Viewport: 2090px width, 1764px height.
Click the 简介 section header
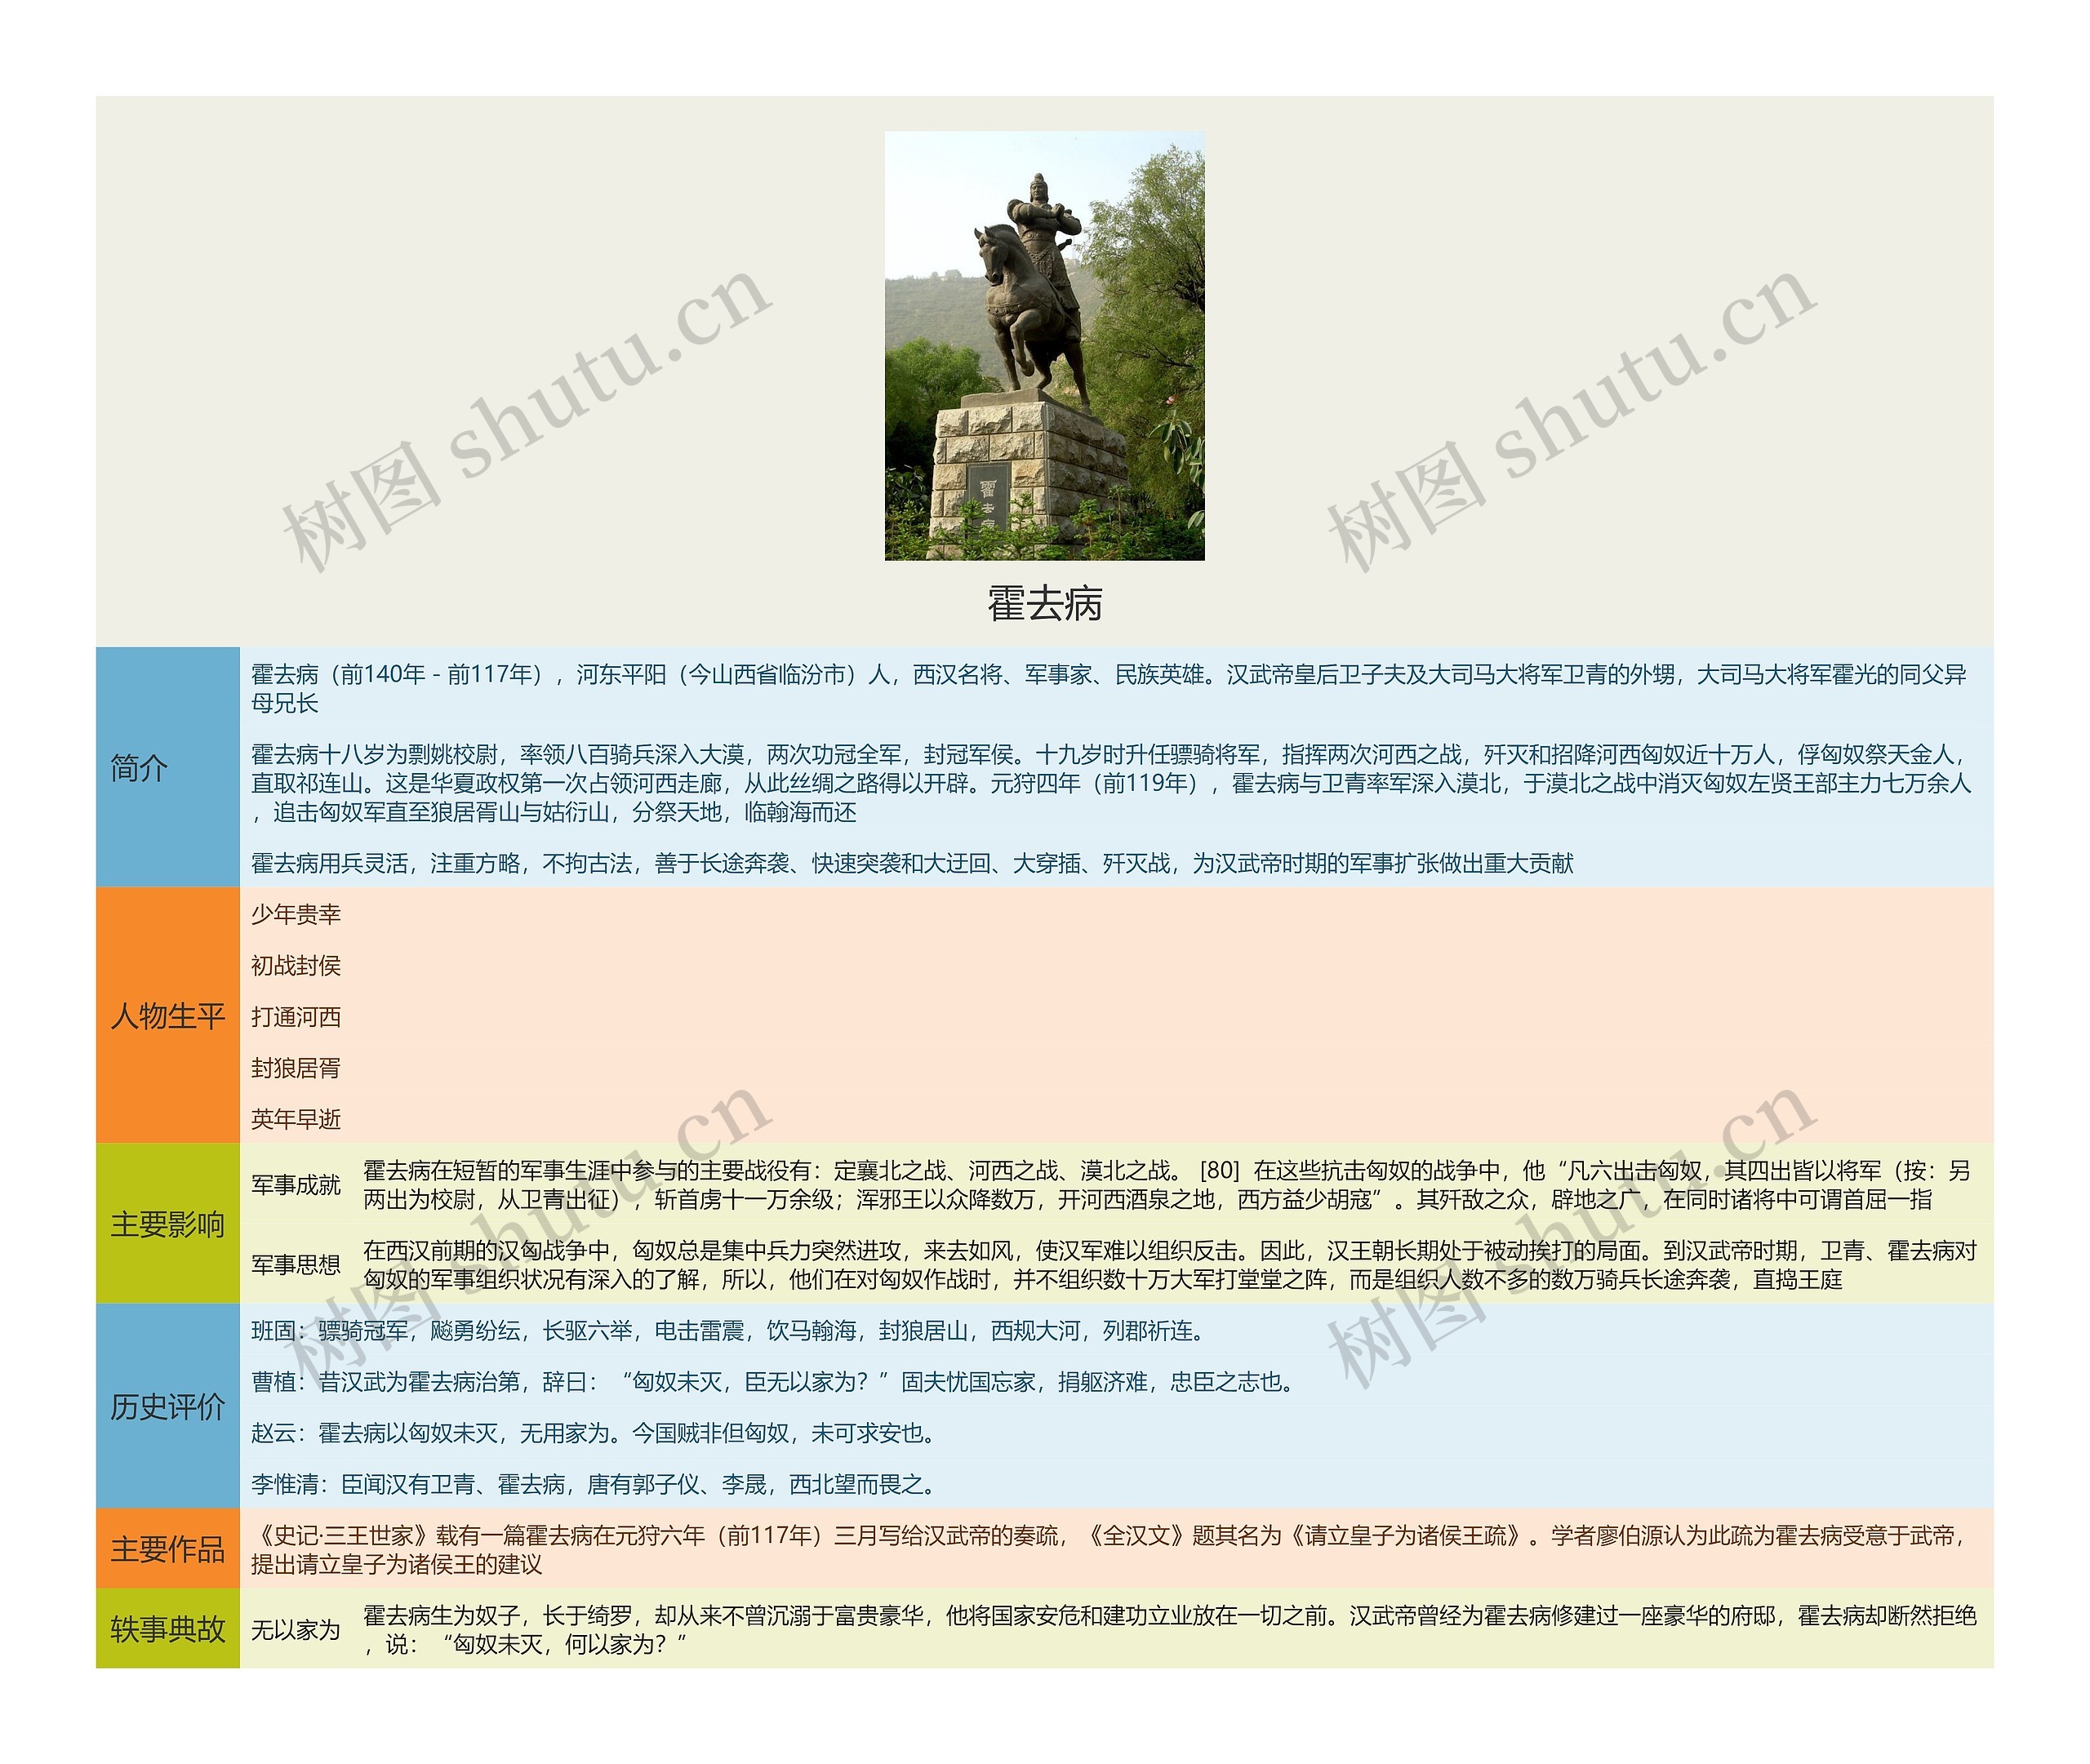click(140, 768)
